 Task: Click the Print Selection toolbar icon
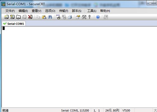point(64,17)
